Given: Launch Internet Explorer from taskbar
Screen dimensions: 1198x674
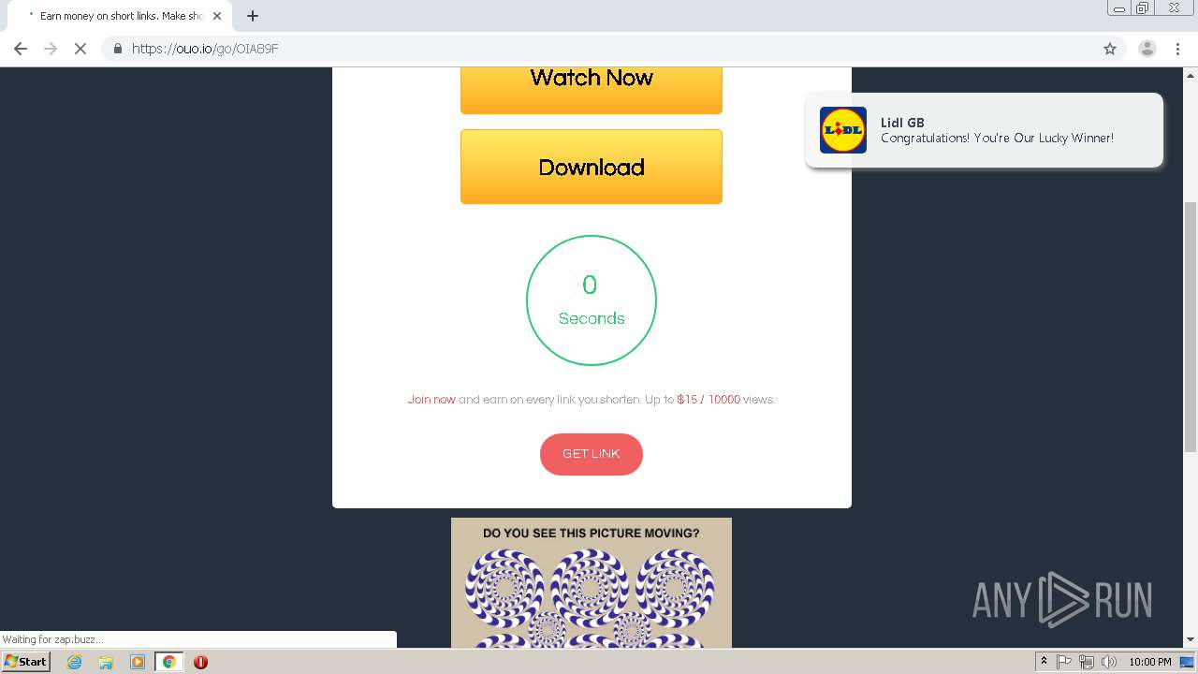Looking at the screenshot, I should click(75, 662).
